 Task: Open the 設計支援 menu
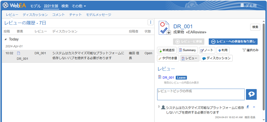(x=51, y=6)
